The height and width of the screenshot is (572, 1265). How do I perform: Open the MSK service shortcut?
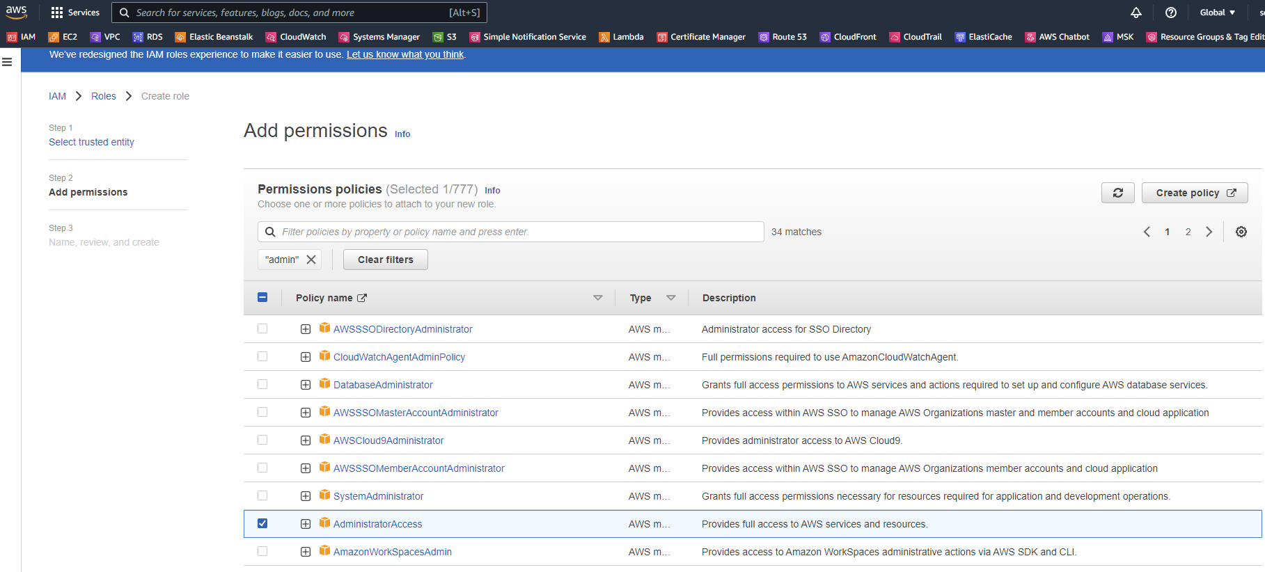coord(1118,37)
